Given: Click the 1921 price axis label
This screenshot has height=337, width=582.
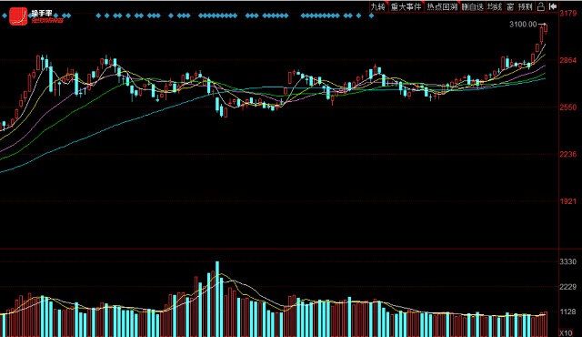Looking at the screenshot, I should pos(568,201).
